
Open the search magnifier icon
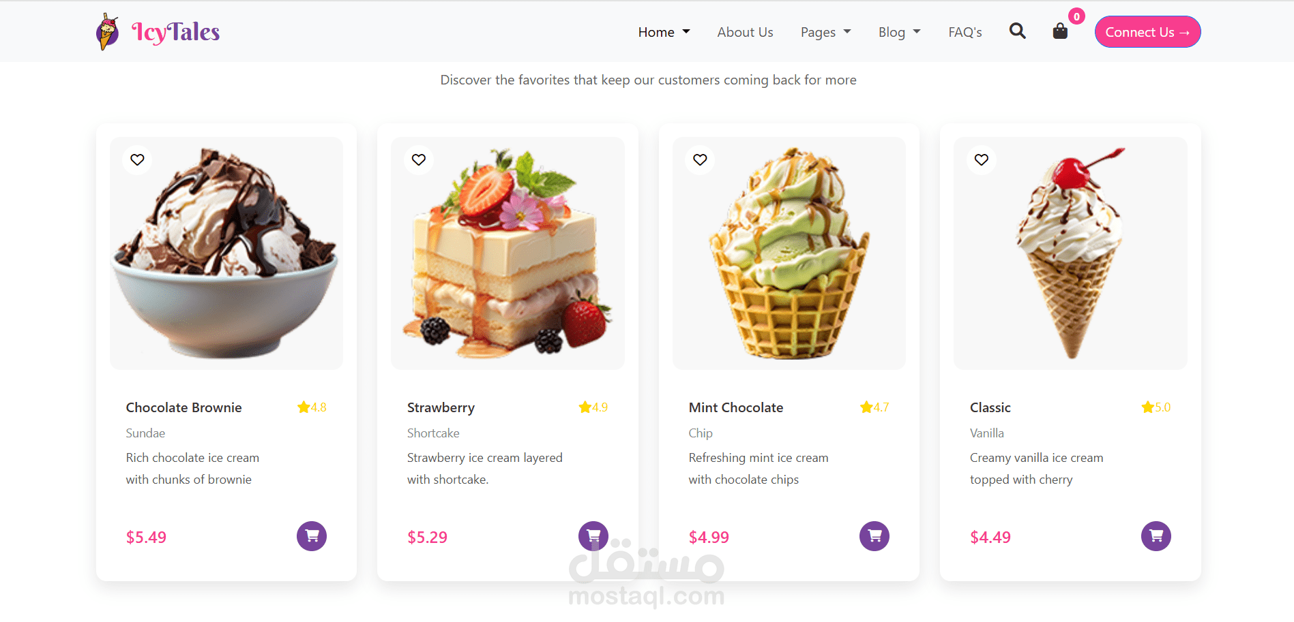tap(1017, 31)
